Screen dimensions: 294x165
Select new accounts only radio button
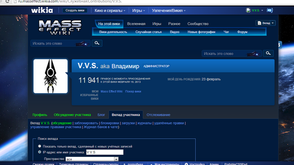point(40,146)
